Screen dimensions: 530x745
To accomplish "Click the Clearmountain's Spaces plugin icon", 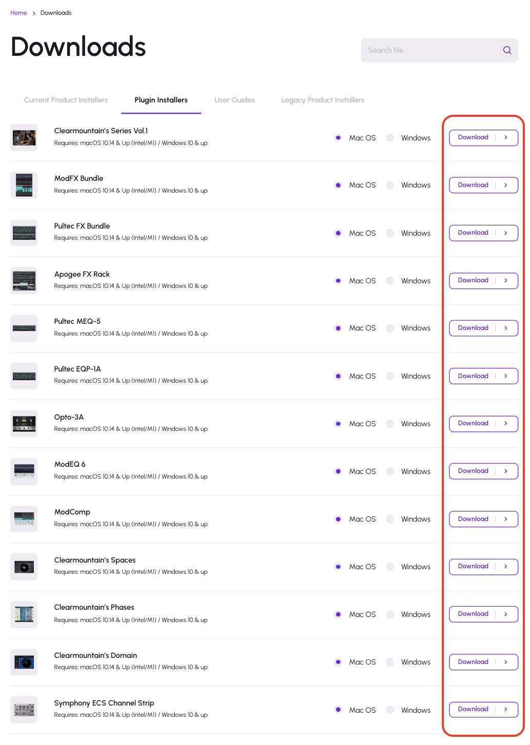I will 24,567.
